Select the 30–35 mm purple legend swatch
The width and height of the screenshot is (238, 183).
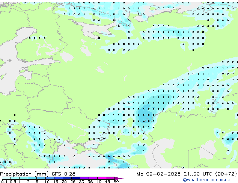84,178
